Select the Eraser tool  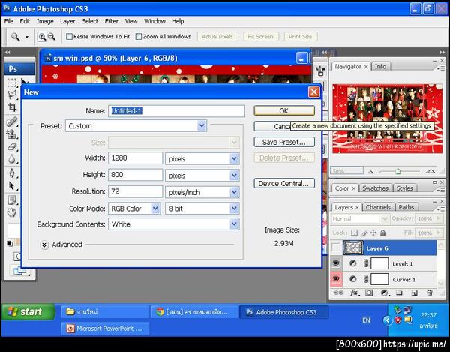(x=12, y=146)
